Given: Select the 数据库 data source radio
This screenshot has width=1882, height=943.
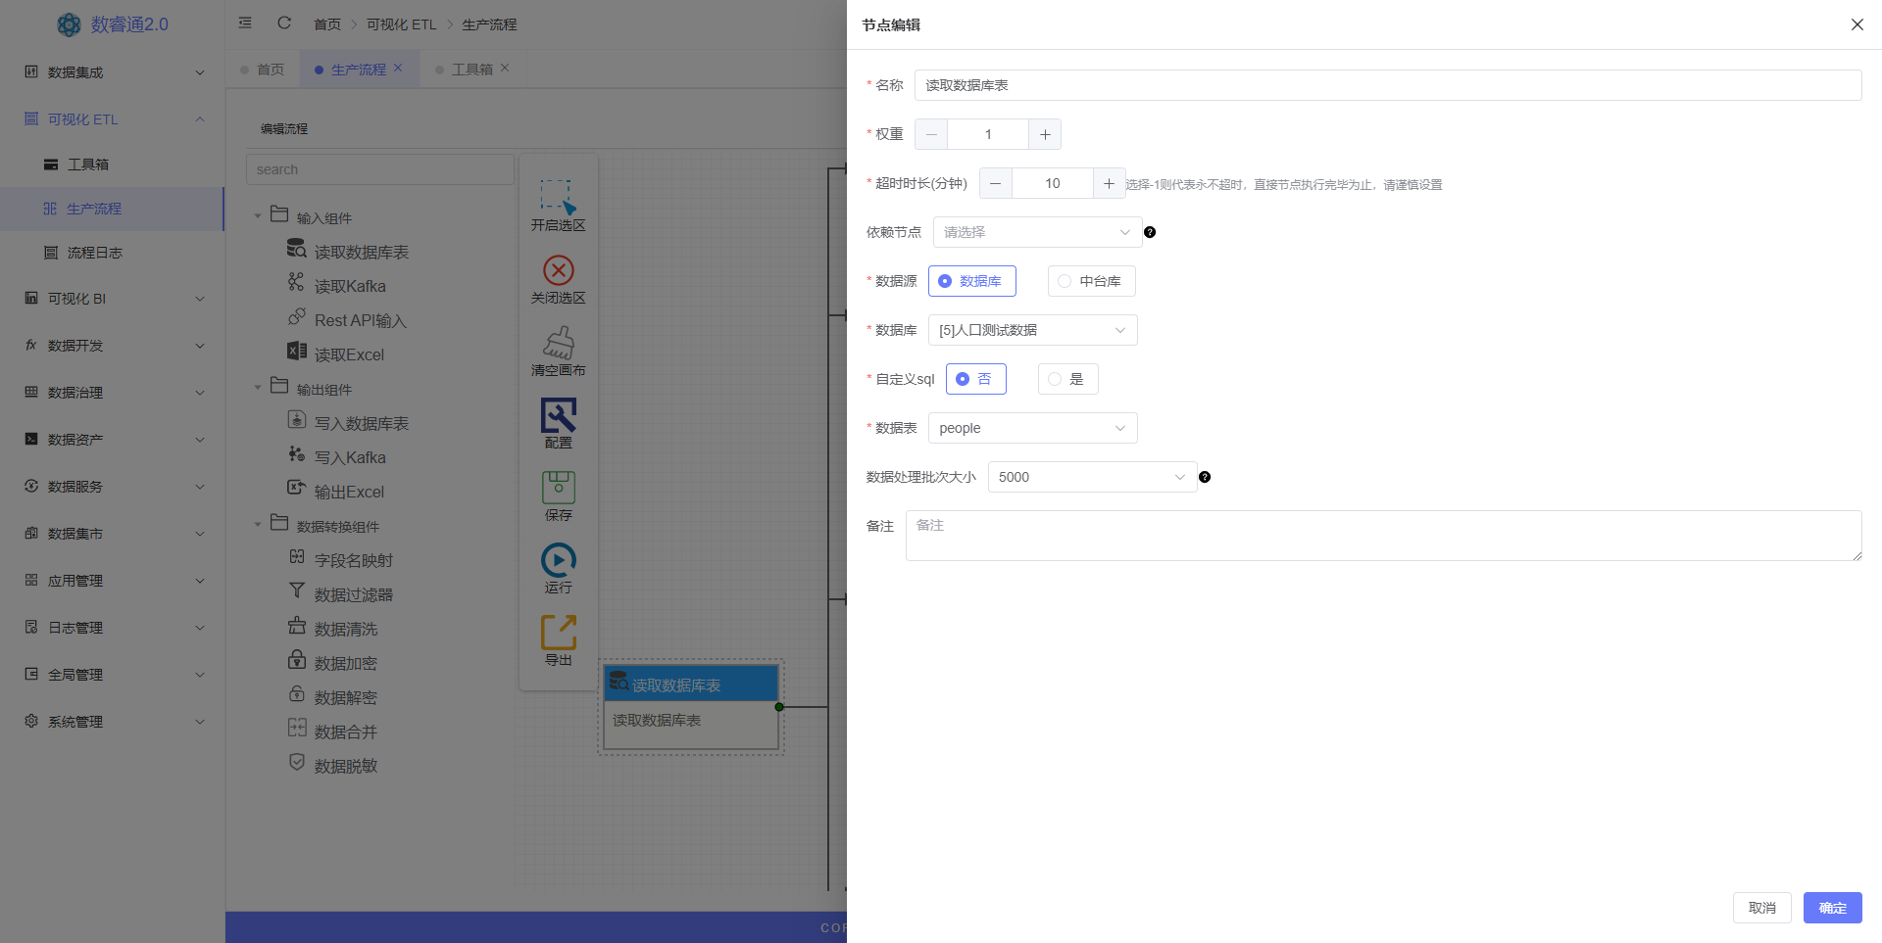Looking at the screenshot, I should coord(971,281).
